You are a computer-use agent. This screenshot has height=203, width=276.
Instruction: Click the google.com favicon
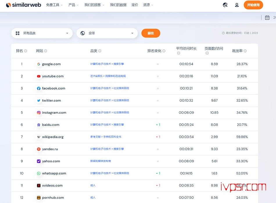pyautogui.click(x=39, y=64)
